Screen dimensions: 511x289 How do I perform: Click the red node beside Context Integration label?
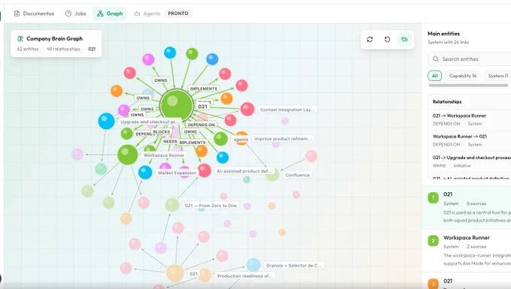247,109
